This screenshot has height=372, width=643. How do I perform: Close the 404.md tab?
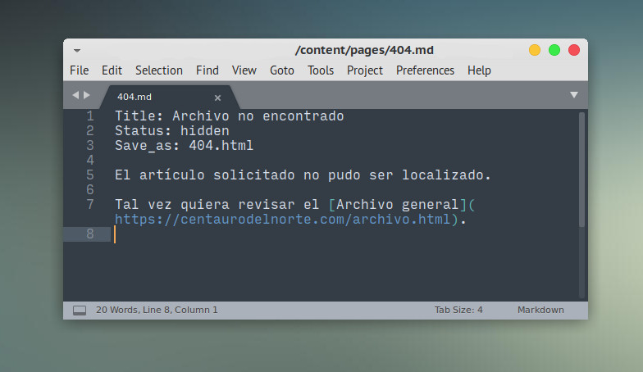pos(217,98)
